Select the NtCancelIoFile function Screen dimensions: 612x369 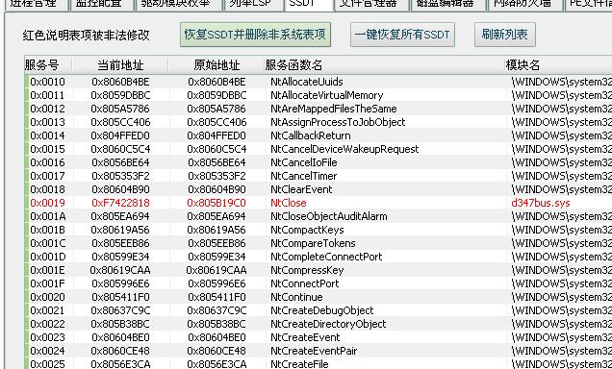(x=304, y=162)
